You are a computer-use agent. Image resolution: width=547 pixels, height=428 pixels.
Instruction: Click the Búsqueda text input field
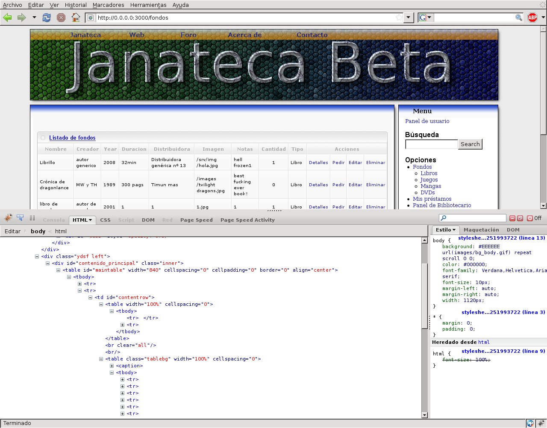coord(431,144)
